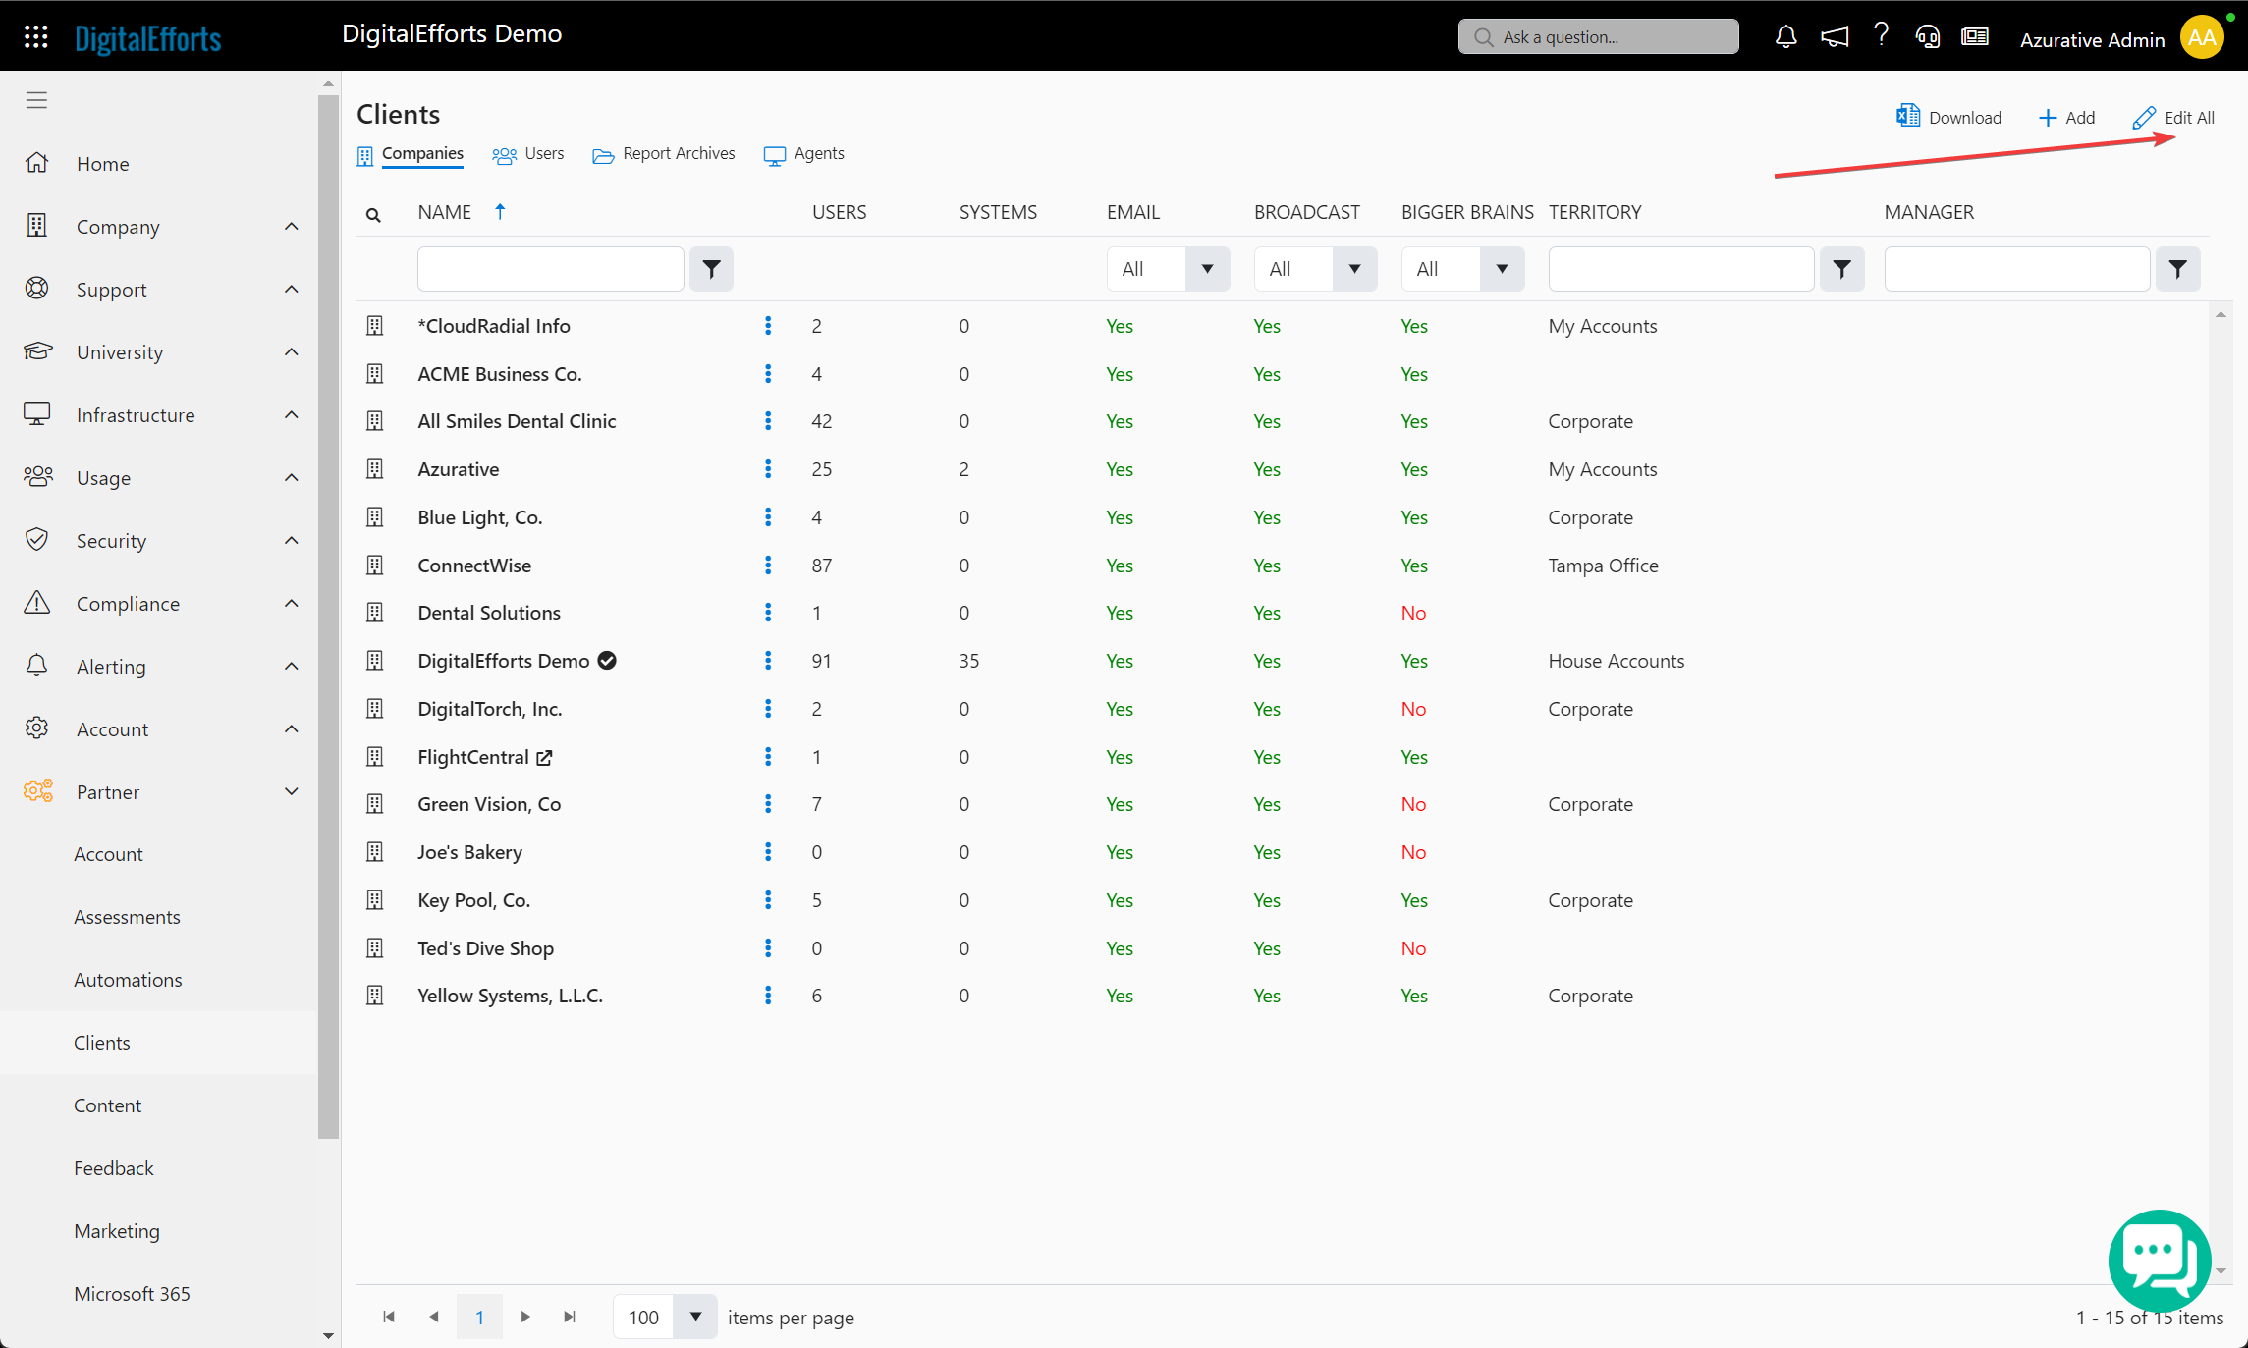2248x1348 pixels.
Task: Click the DigitalEfforts logo
Action: 148,38
